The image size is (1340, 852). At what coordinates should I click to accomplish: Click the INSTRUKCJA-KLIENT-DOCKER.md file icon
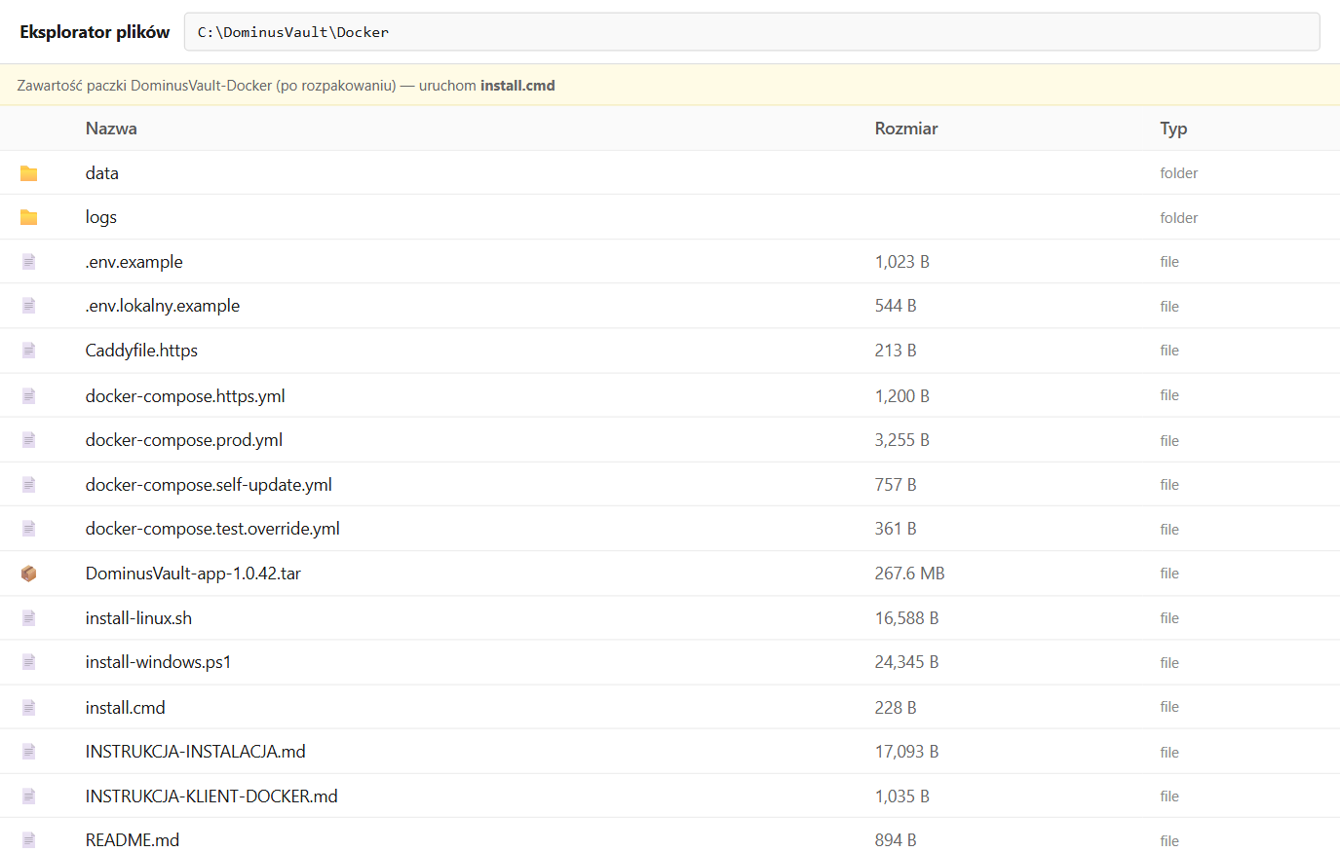point(29,796)
